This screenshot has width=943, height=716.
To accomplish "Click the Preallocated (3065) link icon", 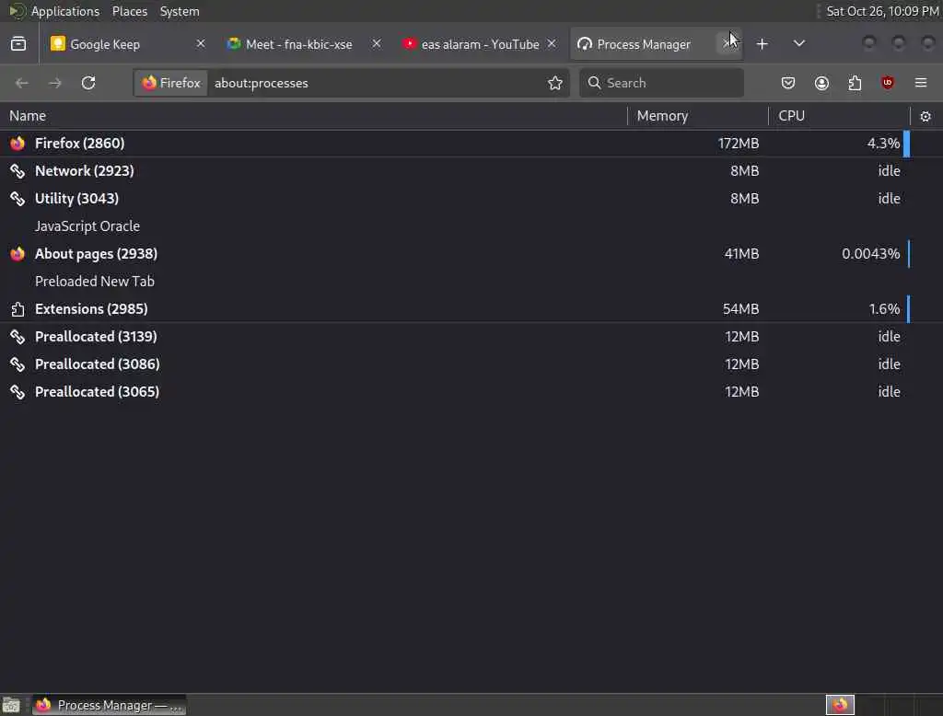I will pyautogui.click(x=17, y=392).
